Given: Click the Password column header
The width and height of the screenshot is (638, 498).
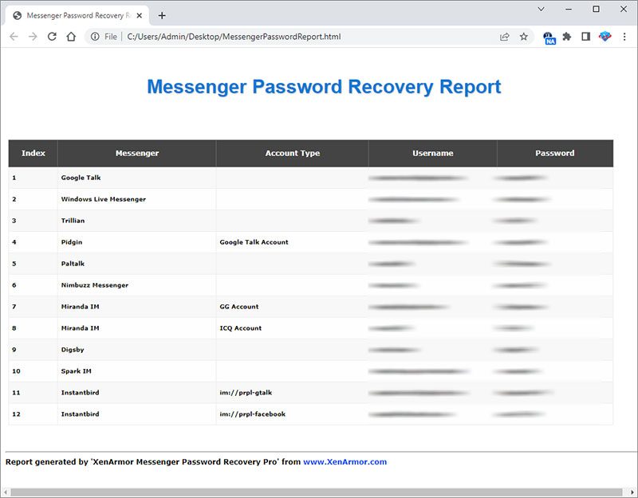Looking at the screenshot, I should [x=555, y=153].
